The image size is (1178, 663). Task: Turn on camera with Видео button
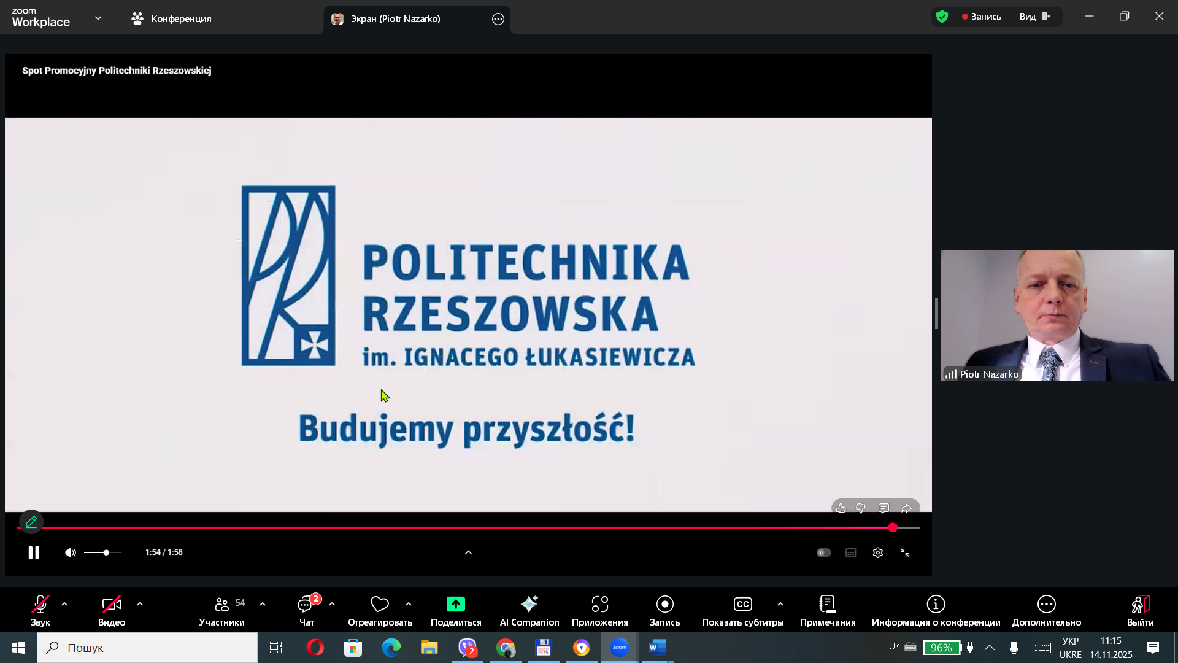111,610
